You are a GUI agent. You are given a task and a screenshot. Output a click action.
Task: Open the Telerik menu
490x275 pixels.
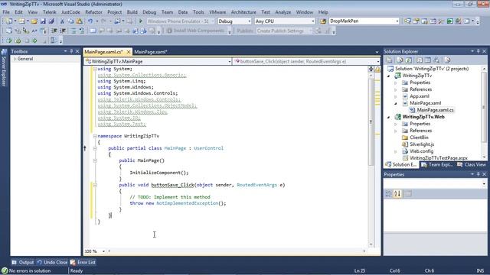[49, 12]
